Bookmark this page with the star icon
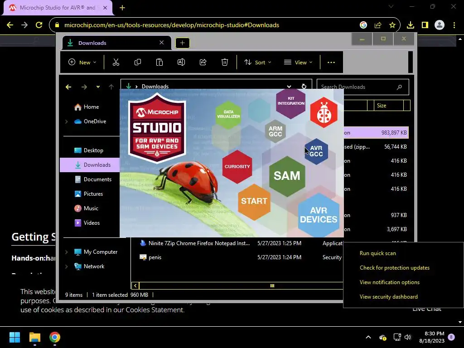464x348 pixels. [392, 25]
